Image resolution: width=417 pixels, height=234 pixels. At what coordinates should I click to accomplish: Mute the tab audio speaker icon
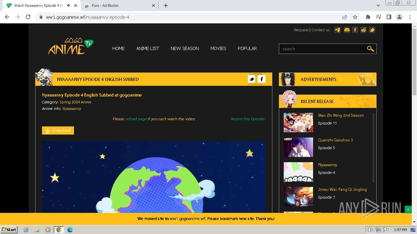(x=68, y=6)
